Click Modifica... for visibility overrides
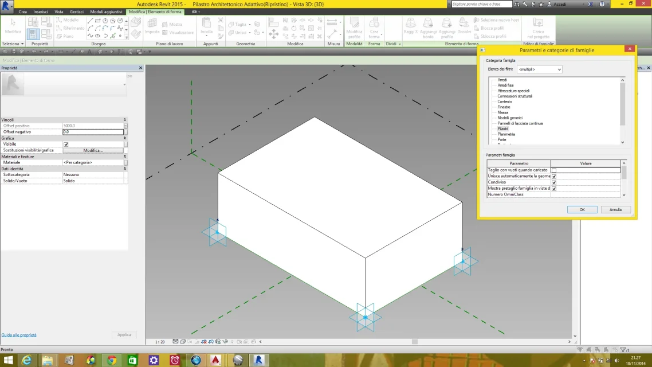 [93, 150]
